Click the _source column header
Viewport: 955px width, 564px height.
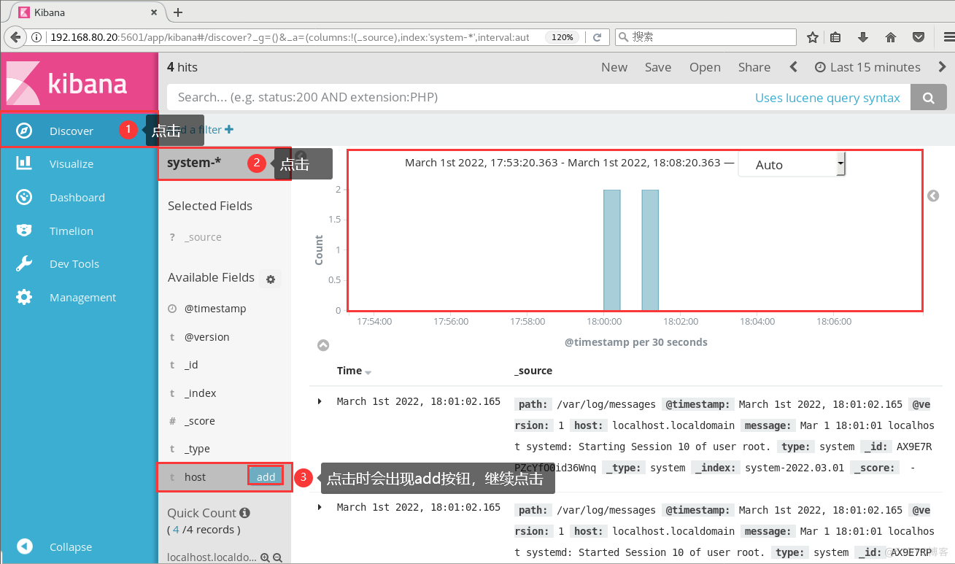pyautogui.click(x=533, y=371)
